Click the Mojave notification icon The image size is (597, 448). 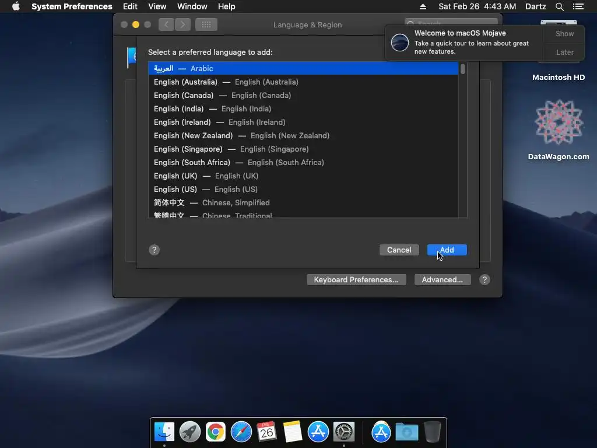click(x=400, y=42)
